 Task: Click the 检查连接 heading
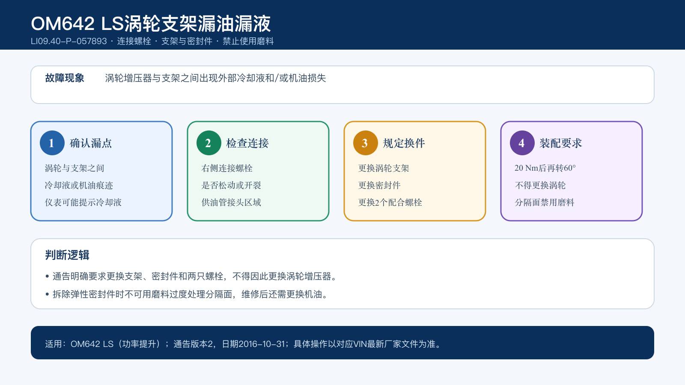247,143
